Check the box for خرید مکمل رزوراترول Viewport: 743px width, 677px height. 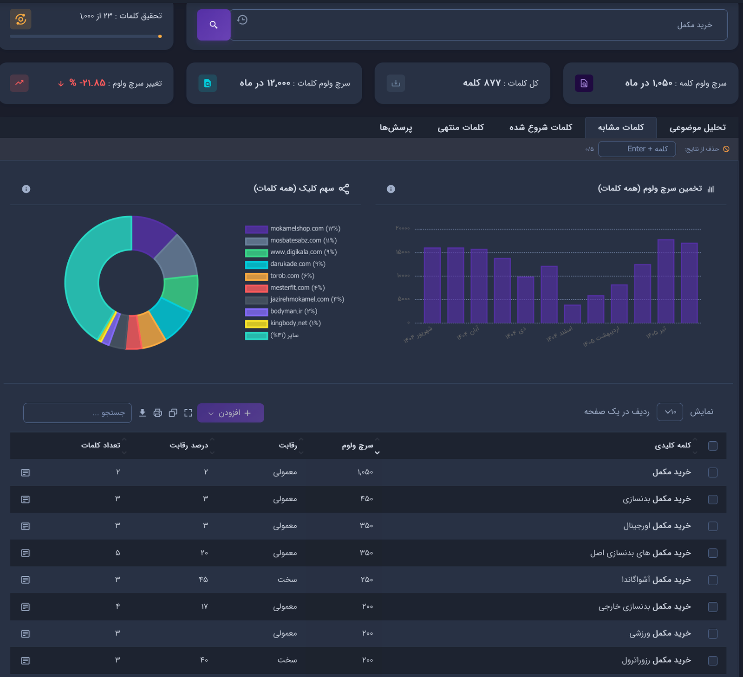click(713, 660)
